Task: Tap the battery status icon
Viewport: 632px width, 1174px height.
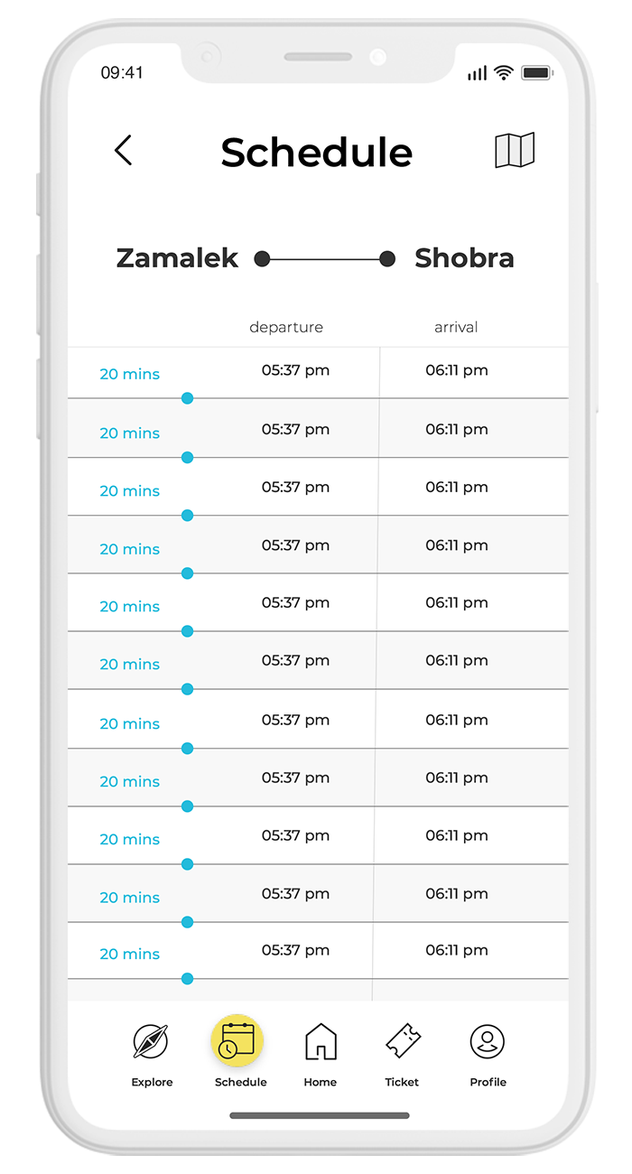Action: 535,73
